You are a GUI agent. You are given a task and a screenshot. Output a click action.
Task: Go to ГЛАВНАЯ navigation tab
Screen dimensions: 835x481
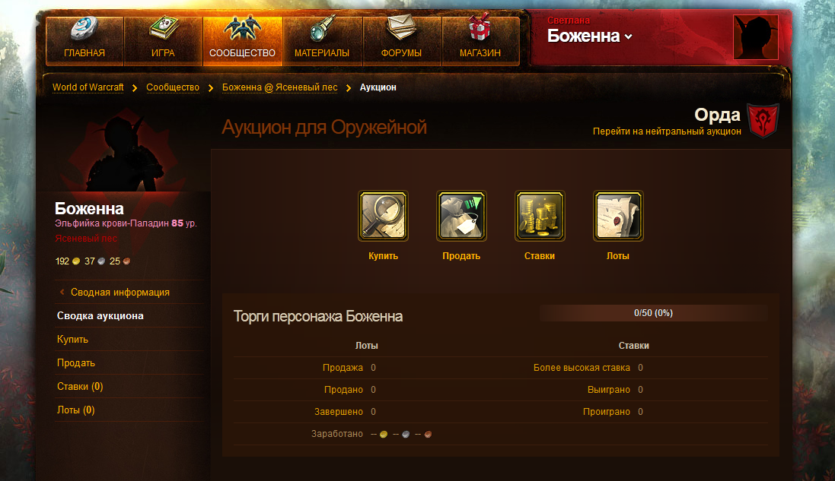pos(84,41)
